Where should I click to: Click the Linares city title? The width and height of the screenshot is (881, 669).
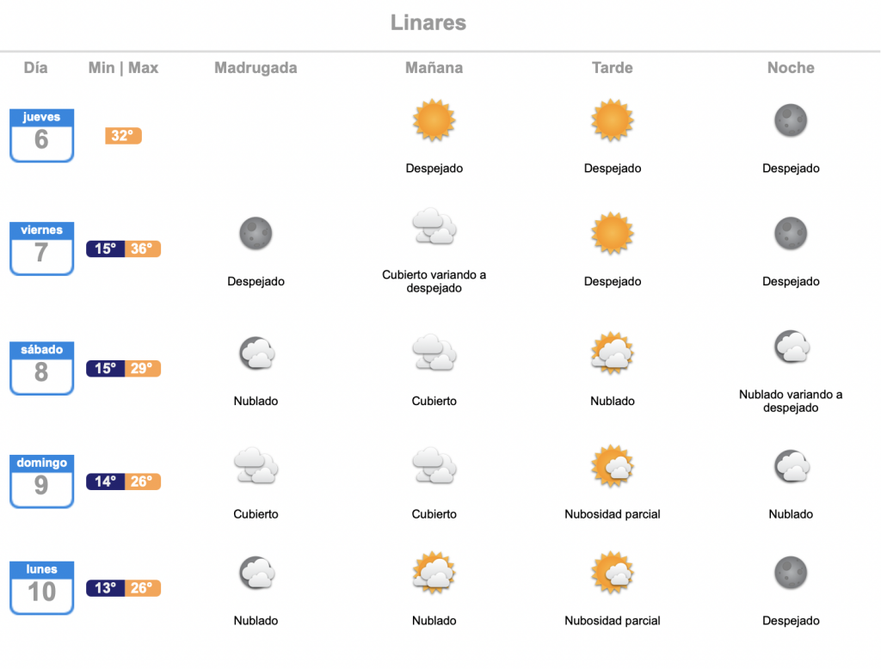pos(428,22)
